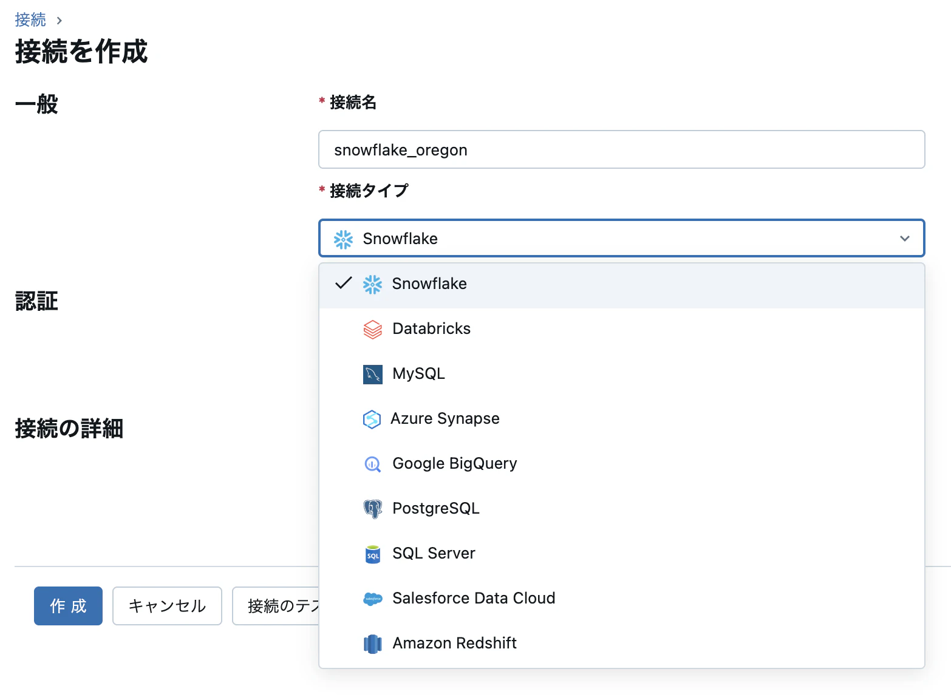This screenshot has height=697, width=951.
Task: Click the SQL Server database icon
Action: (x=372, y=554)
